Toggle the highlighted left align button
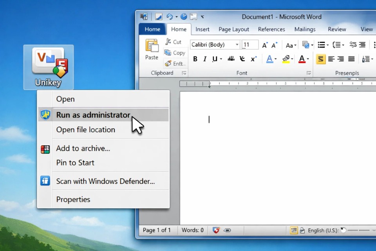 pos(321,59)
